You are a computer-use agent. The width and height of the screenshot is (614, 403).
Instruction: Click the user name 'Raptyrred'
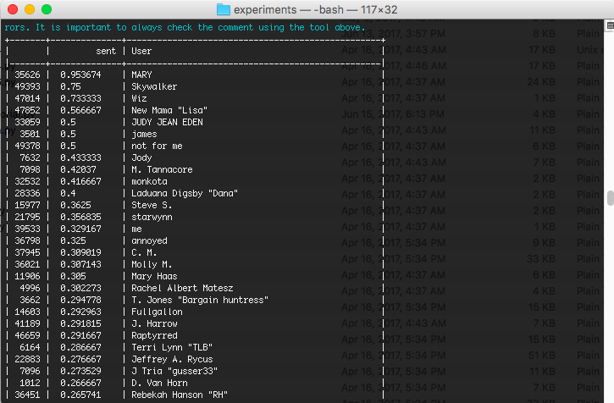[154, 335]
